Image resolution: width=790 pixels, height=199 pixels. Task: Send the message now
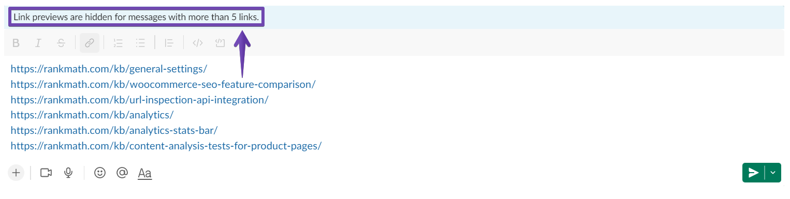coord(753,173)
